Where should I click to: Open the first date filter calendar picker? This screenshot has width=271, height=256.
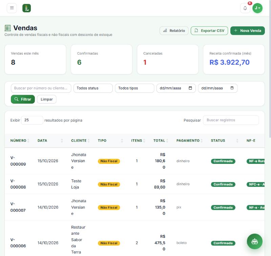pyautogui.click(x=190, y=88)
